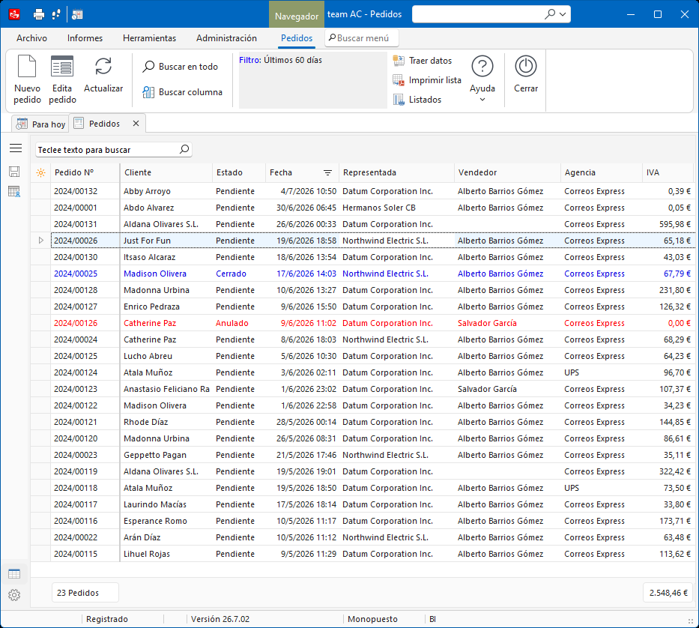Viewport: 699px width, 628px height.
Task: Click client Geppetto Pagan
Action: click(155, 456)
